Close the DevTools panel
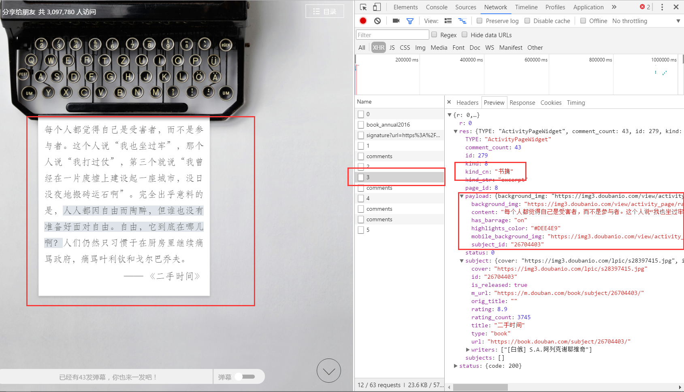Image resolution: width=684 pixels, height=392 pixels. [x=676, y=7]
